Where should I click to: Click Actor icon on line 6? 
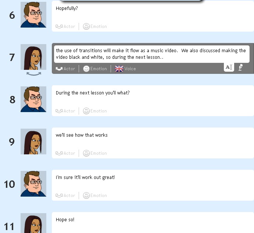[x=59, y=26]
